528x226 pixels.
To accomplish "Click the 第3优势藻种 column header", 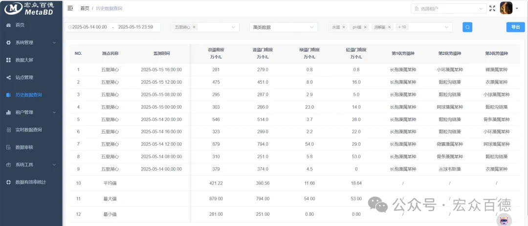I will [x=496, y=53].
